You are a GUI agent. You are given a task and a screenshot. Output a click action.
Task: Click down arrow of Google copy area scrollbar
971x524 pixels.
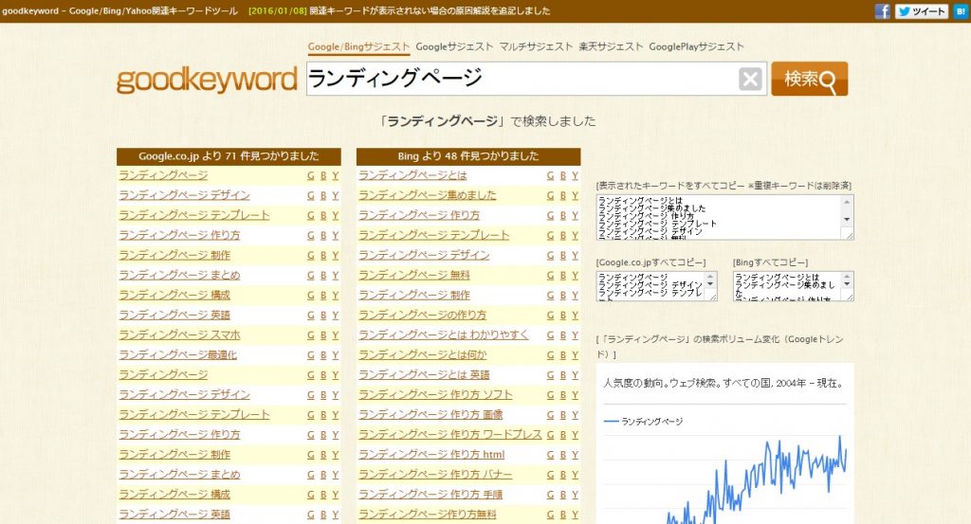pyautogui.click(x=711, y=284)
